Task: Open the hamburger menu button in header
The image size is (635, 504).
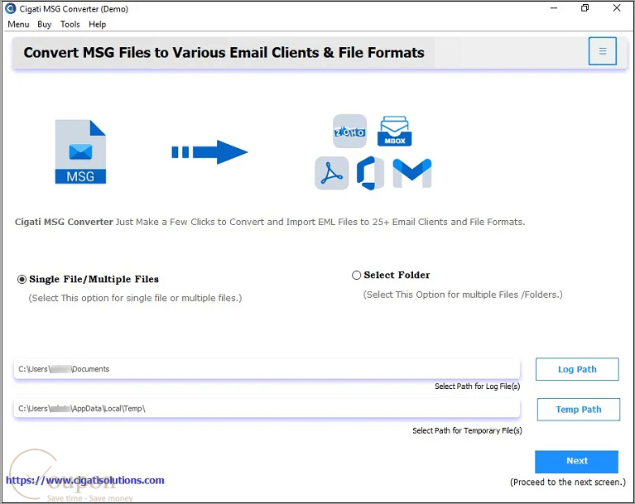Action: point(602,51)
